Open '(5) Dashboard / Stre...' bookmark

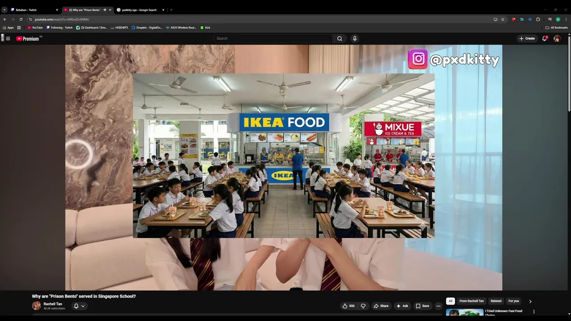click(x=91, y=28)
